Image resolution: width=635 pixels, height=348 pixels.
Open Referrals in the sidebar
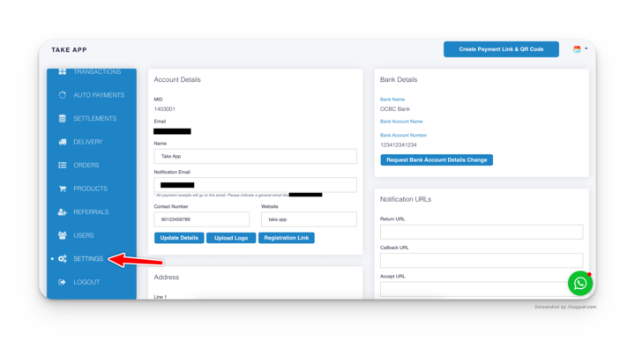coord(91,212)
